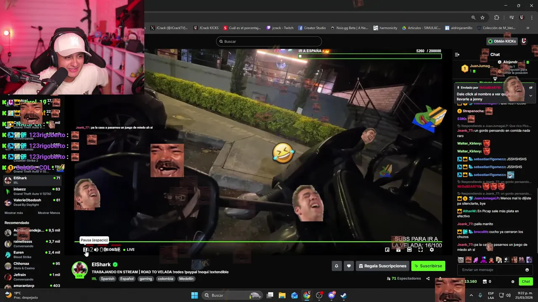Click the green Suscribirse button
Image resolution: width=538 pixels, height=302 pixels.
click(428, 266)
